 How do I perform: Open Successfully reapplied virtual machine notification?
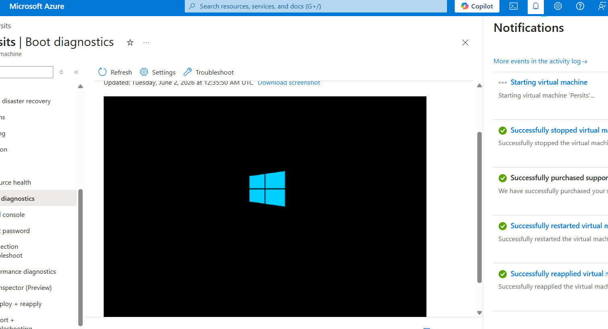[x=559, y=274]
